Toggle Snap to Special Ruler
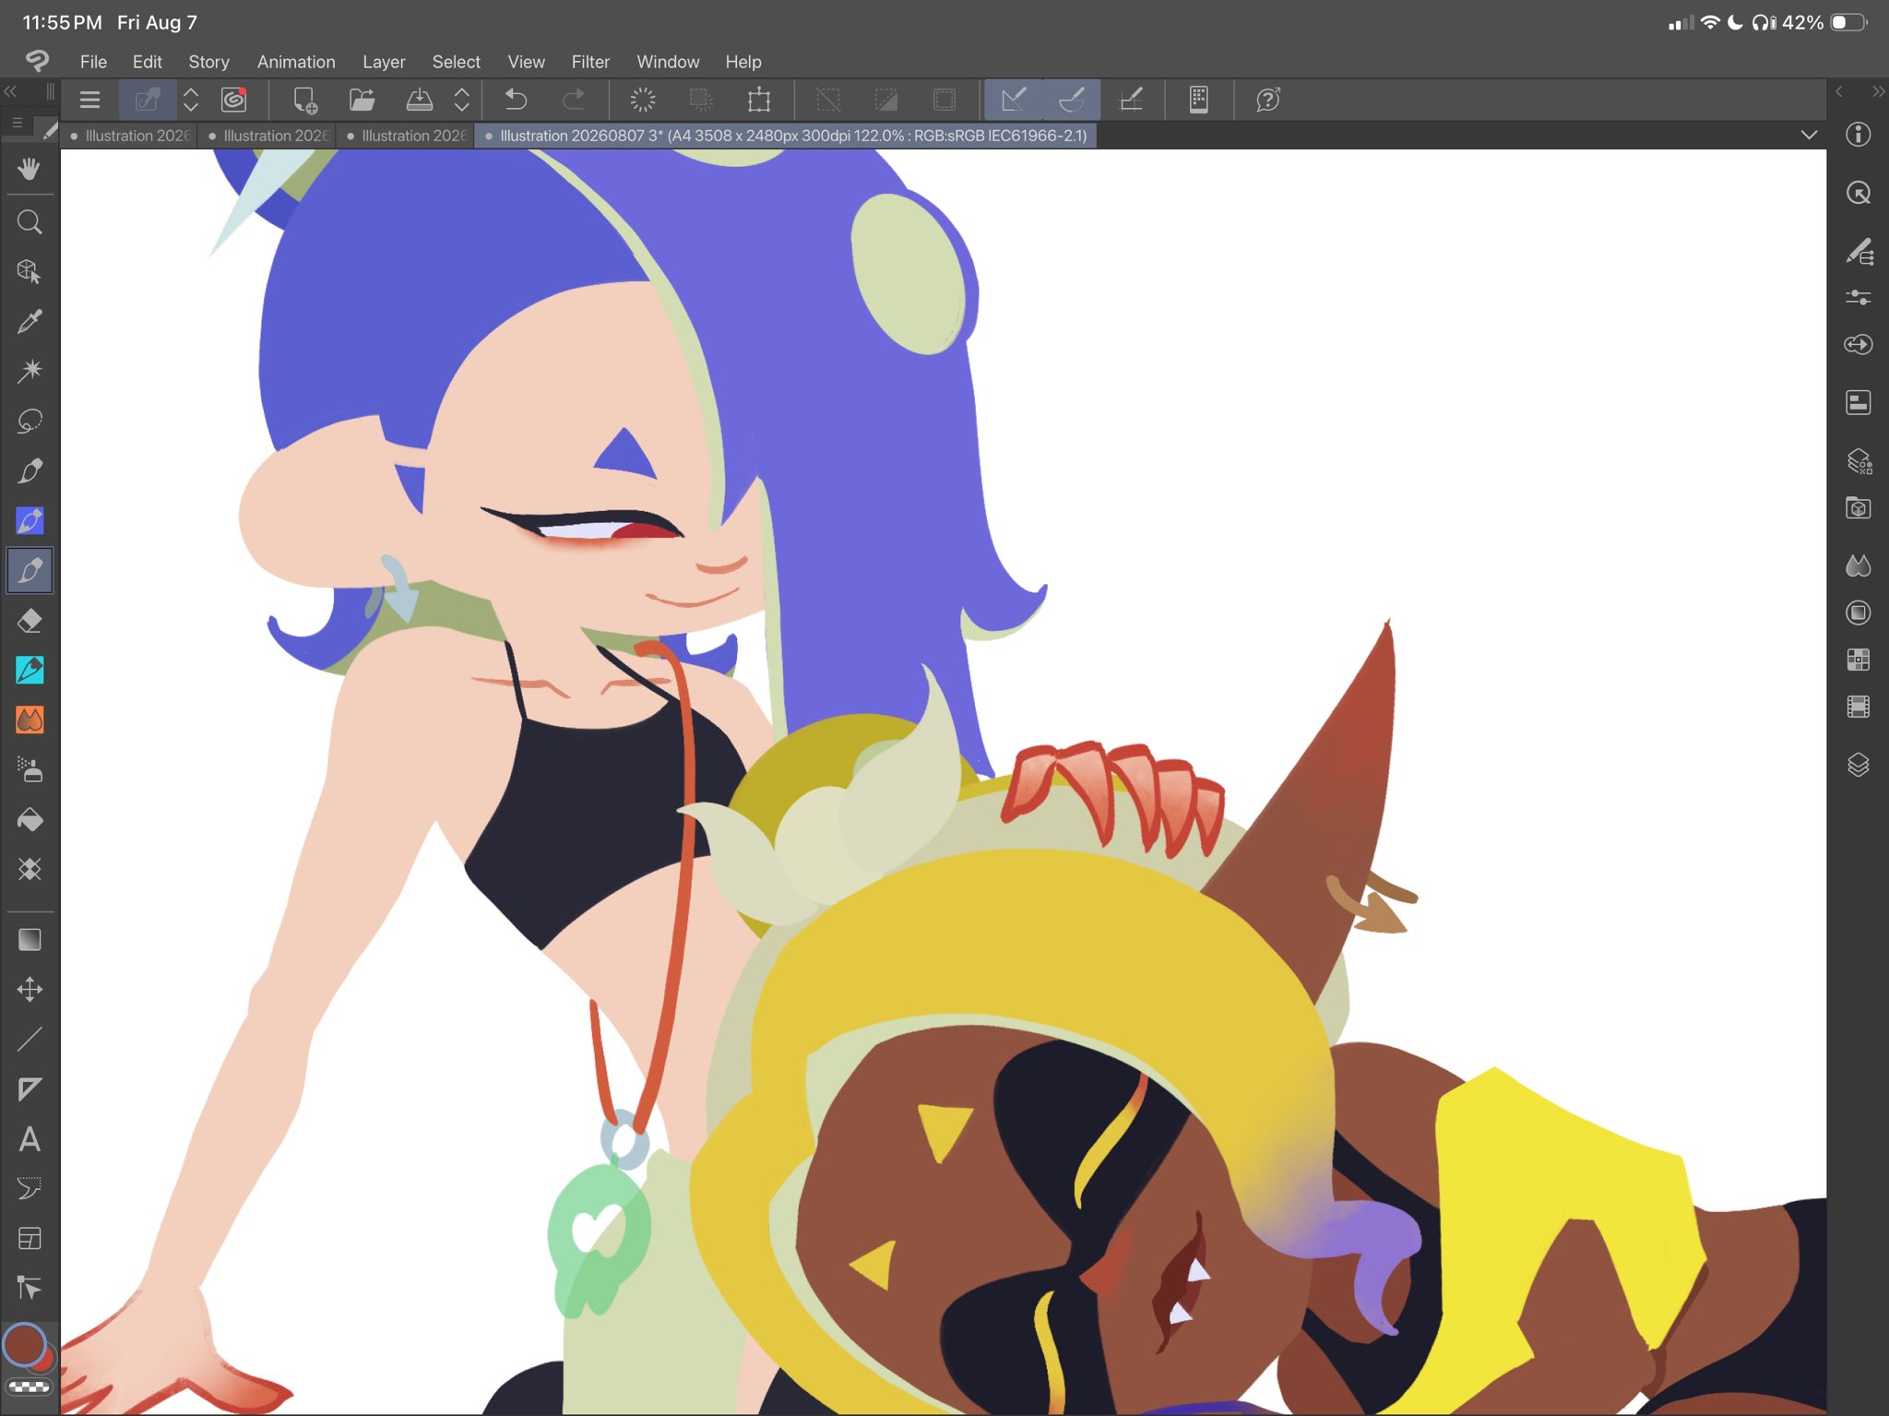 pos(1072,100)
